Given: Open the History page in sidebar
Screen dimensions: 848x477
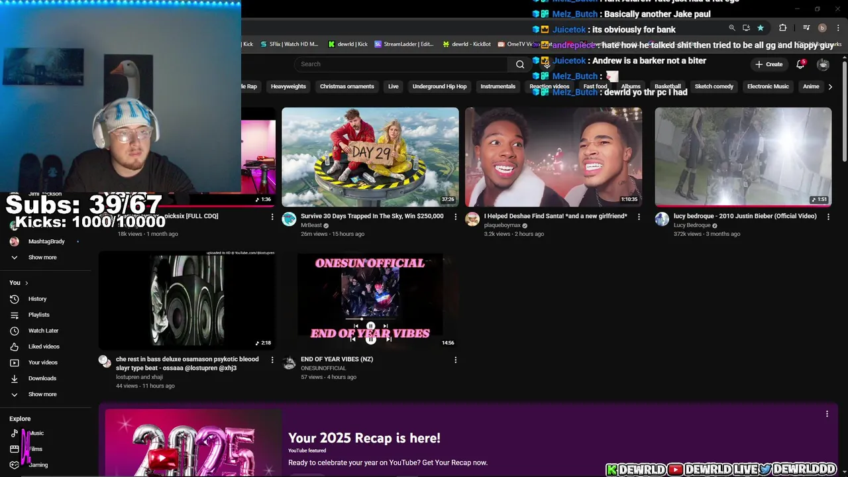Looking at the screenshot, I should coord(37,299).
